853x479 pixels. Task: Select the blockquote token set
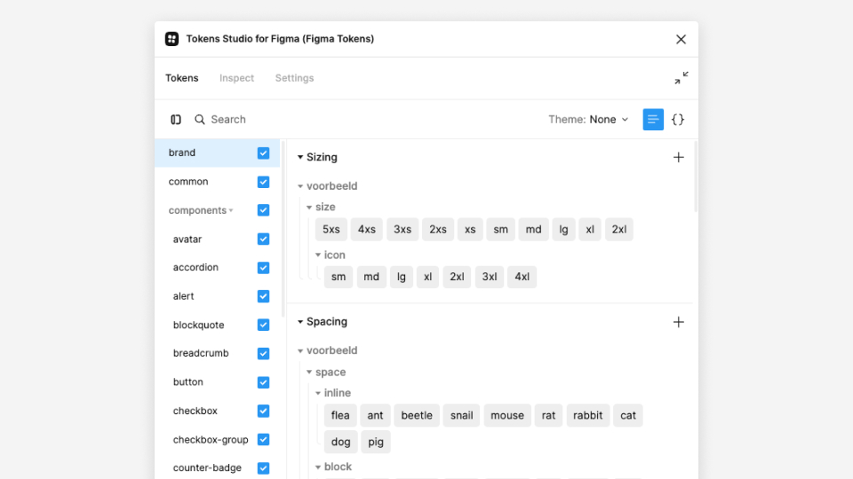point(198,325)
